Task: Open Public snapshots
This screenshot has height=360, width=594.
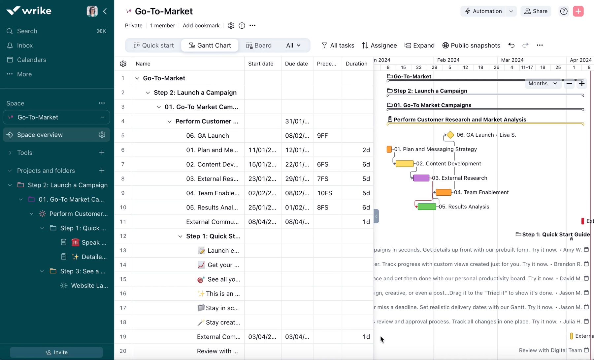Action: tap(471, 45)
